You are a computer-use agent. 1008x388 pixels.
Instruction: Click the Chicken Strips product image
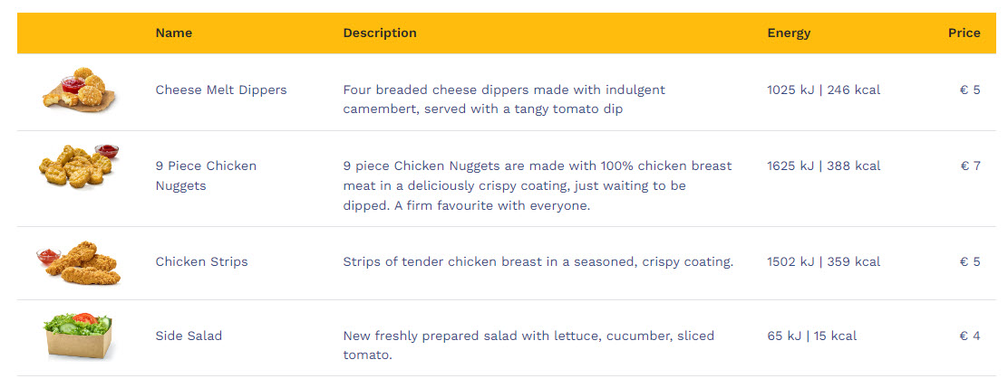click(x=78, y=262)
